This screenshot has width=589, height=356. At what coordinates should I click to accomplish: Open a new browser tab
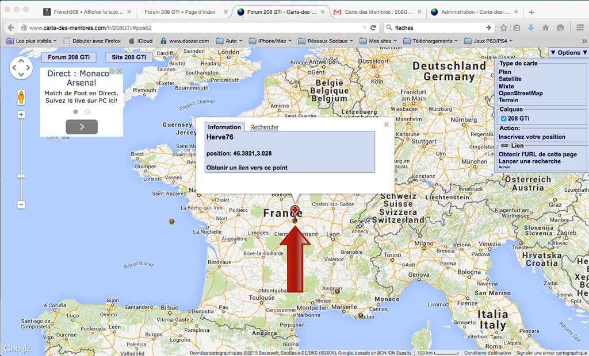tap(531, 13)
